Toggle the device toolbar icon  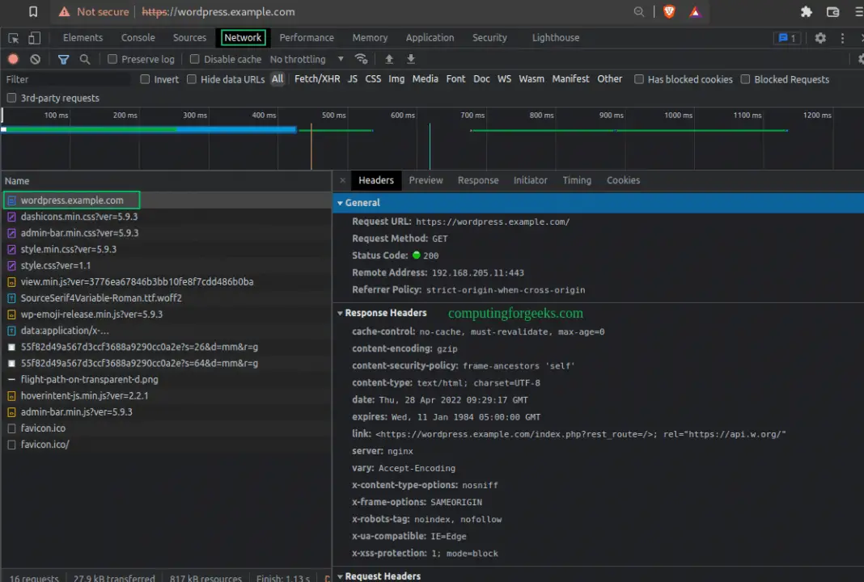click(34, 38)
